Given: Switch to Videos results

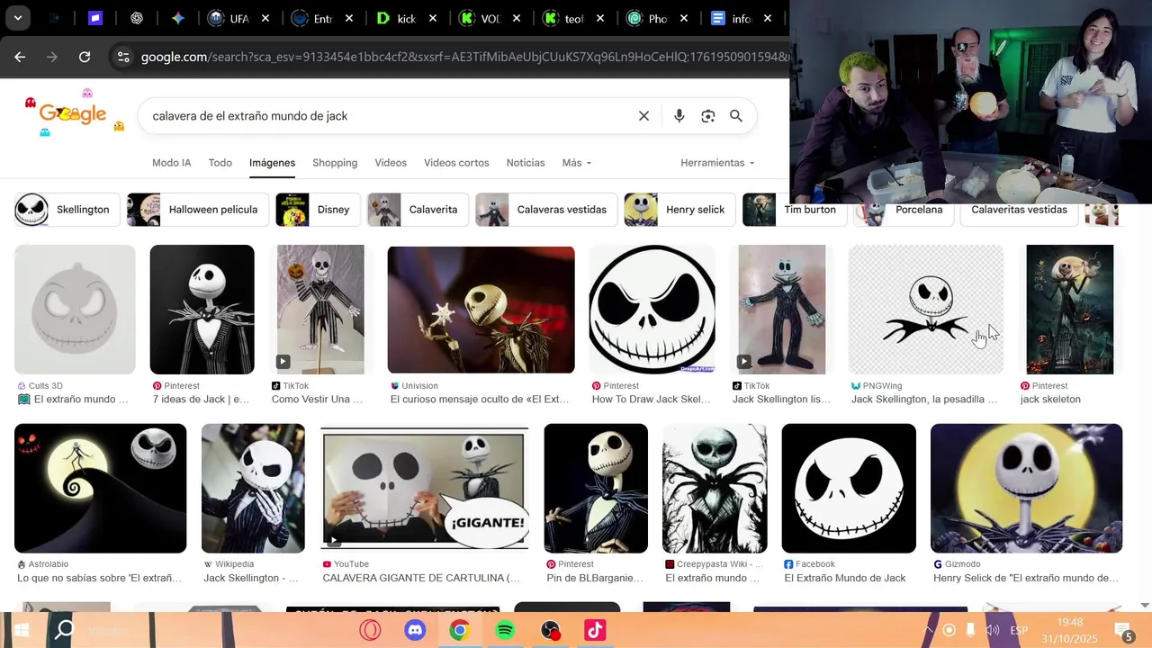Looking at the screenshot, I should [391, 163].
